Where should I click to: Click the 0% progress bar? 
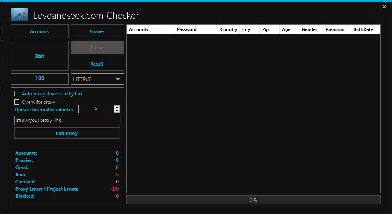click(253, 200)
